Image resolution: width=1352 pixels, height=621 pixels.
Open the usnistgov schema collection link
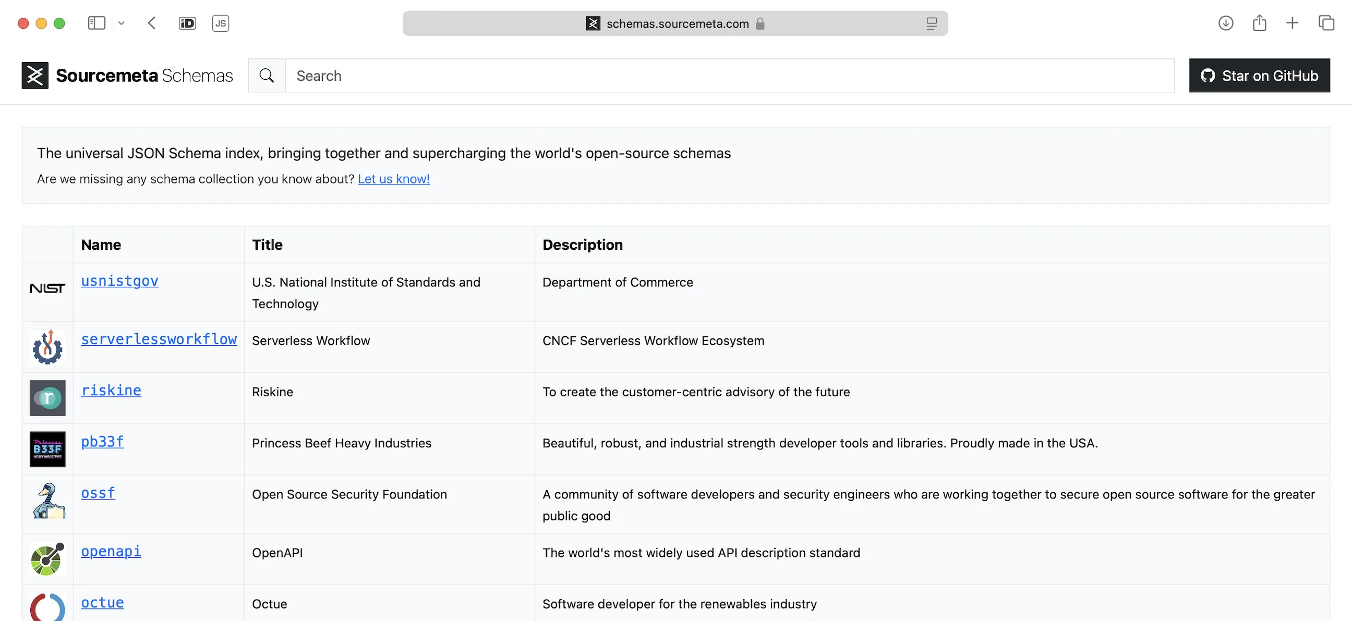coord(119,281)
